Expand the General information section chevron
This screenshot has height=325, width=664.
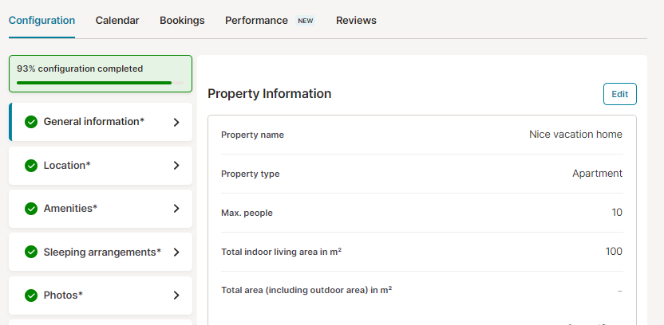pos(176,122)
